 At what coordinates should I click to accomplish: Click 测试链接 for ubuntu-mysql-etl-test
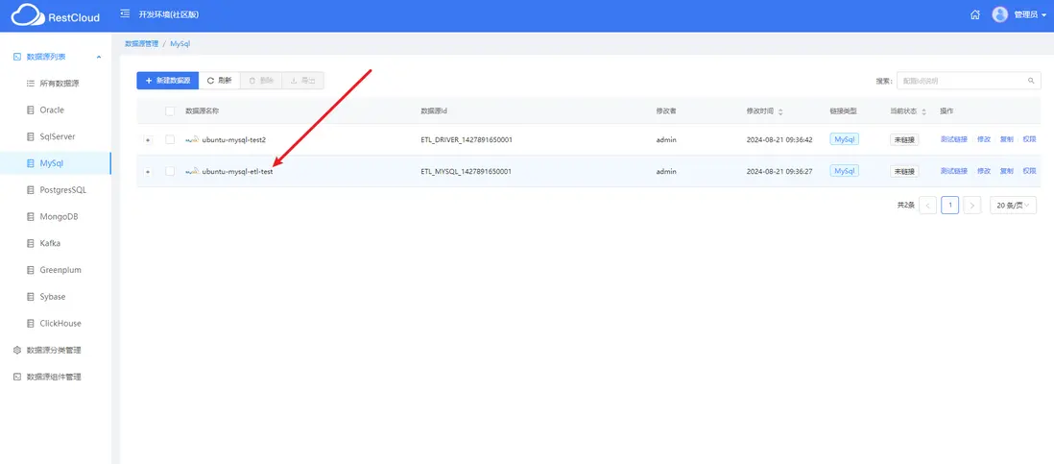tap(954, 171)
